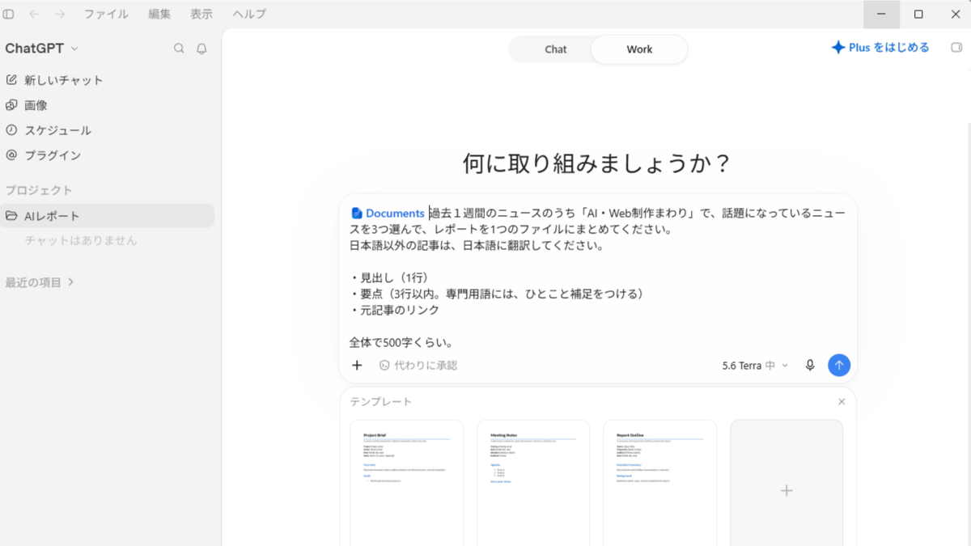Screen dimensions: 971x546
Task: Minimize the window
Action: click(x=881, y=14)
